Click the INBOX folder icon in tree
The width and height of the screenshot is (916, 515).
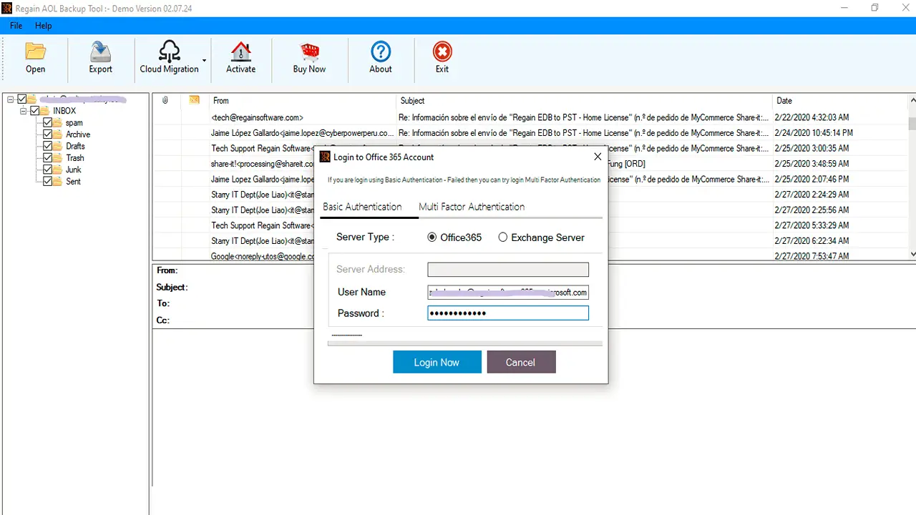pos(45,111)
